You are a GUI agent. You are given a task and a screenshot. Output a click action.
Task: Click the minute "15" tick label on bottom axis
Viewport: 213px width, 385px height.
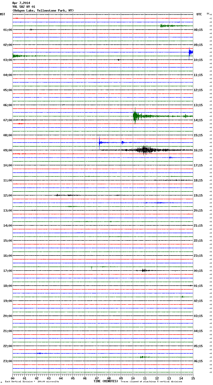point(193,378)
